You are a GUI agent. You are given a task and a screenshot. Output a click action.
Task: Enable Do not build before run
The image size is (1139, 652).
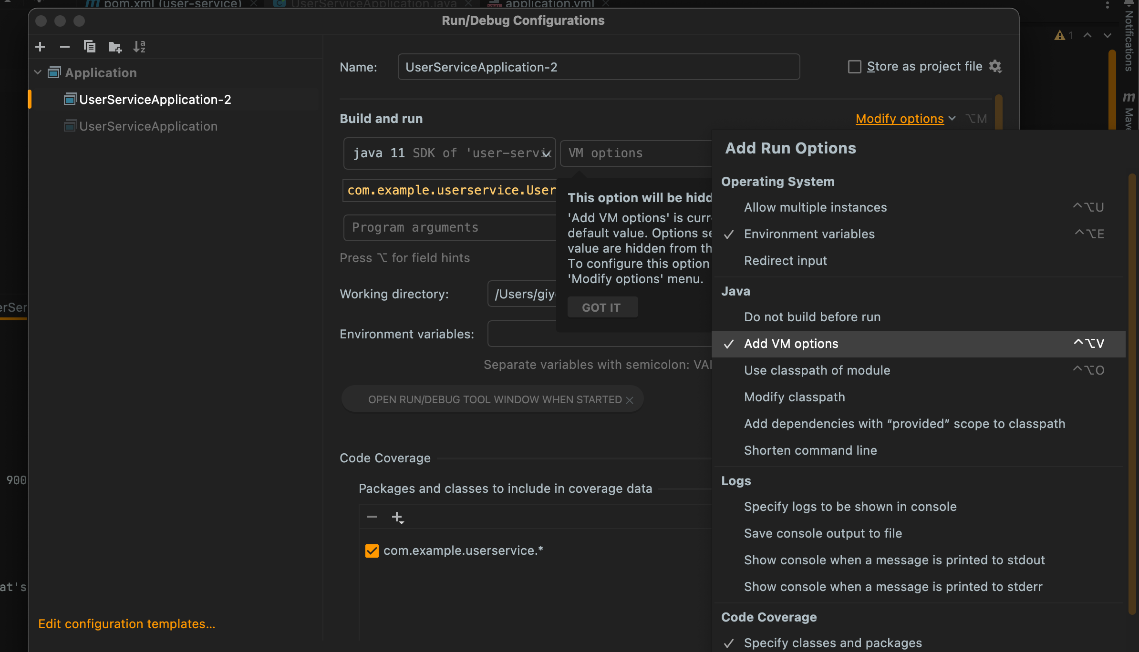click(919, 317)
